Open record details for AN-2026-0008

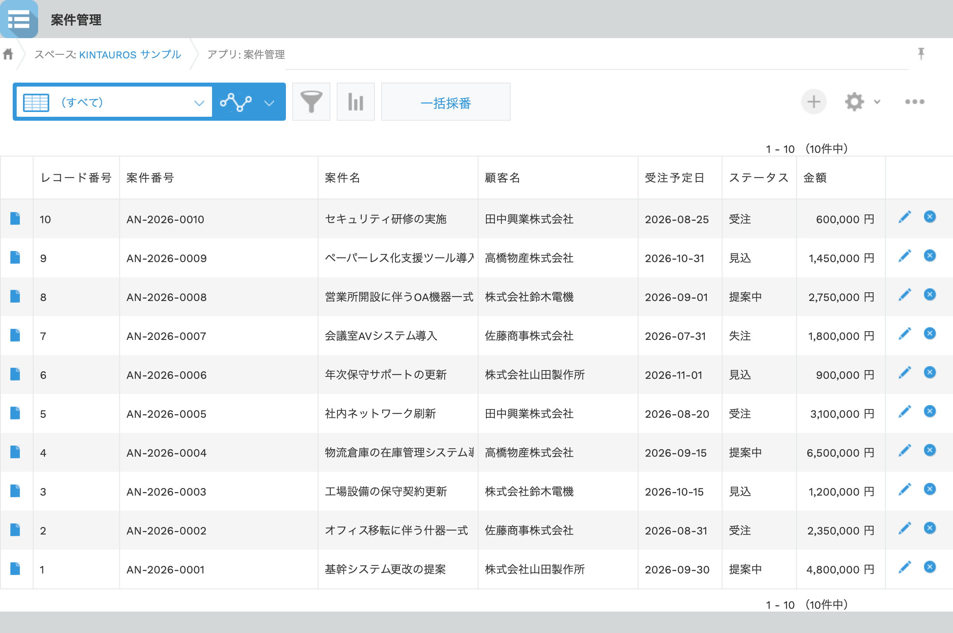tap(15, 296)
